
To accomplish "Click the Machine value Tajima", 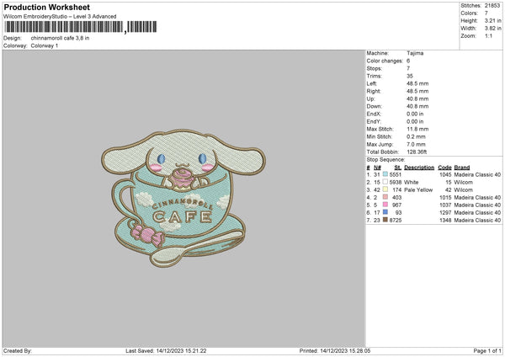I will [415, 53].
